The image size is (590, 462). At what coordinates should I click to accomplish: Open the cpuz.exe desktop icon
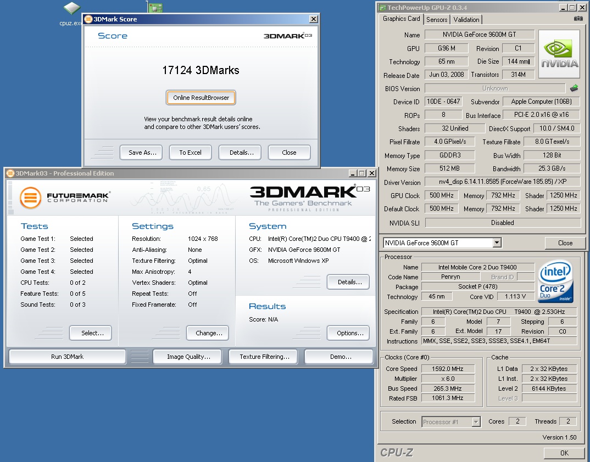71,14
